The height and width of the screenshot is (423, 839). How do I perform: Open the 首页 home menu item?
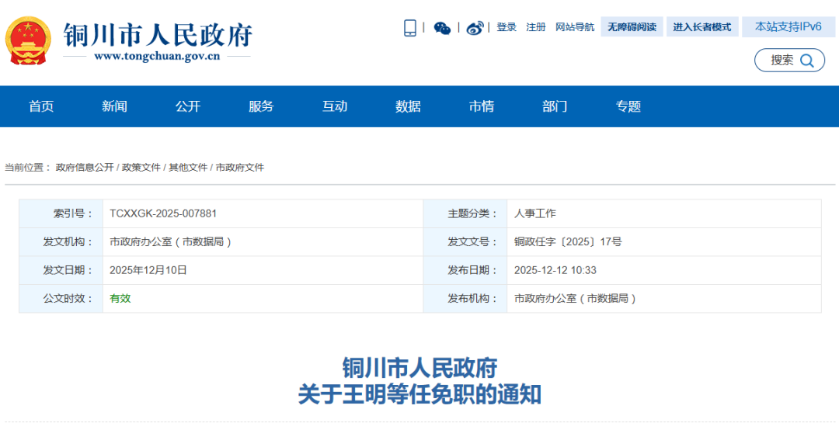41,106
